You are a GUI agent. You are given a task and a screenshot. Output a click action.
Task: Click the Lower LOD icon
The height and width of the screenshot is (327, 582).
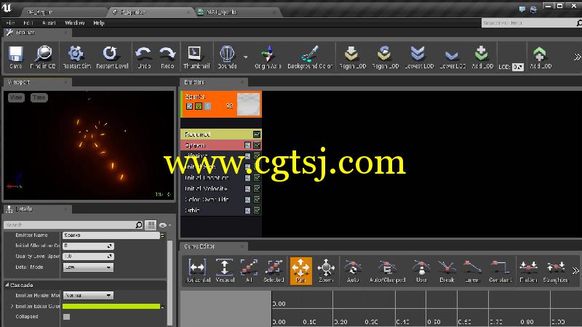[453, 57]
